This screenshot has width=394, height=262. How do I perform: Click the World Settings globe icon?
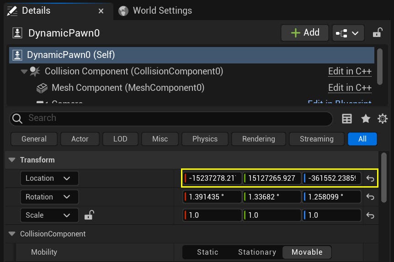coord(123,11)
